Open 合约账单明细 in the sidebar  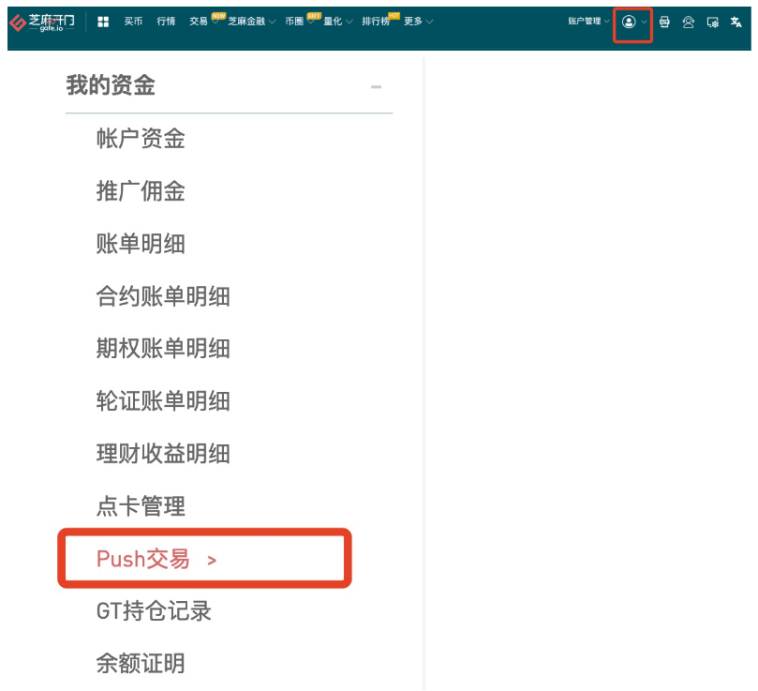163,296
